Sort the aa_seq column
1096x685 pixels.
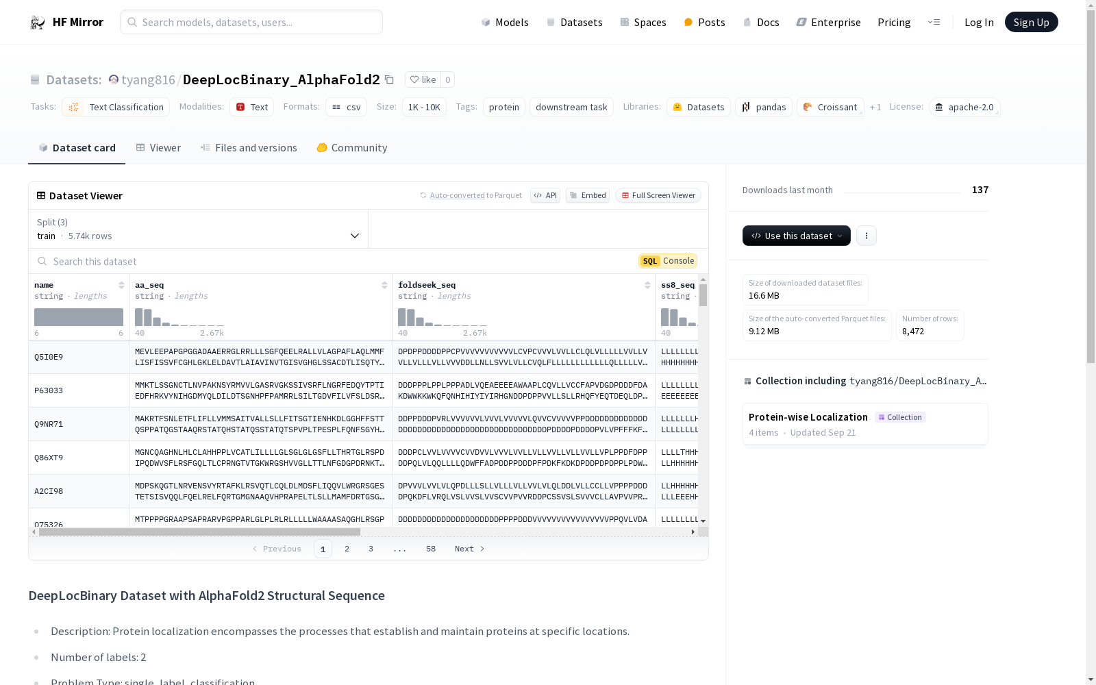tap(384, 285)
